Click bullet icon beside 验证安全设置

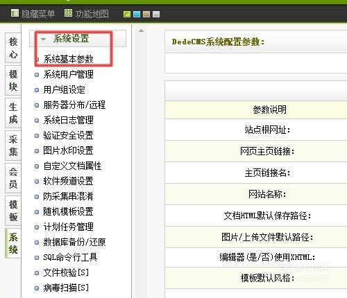(x=37, y=136)
